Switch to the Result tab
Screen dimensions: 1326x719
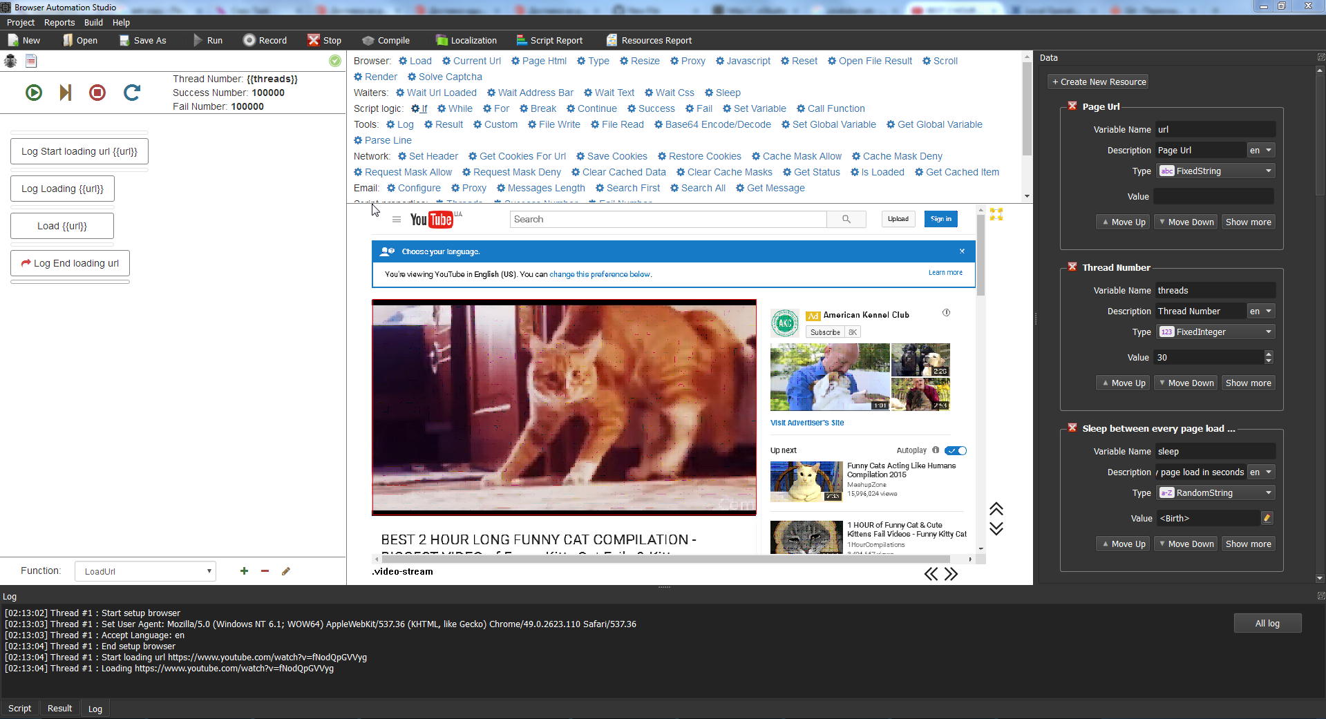coord(59,708)
